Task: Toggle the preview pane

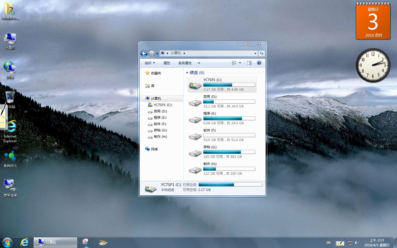Action: pos(249,63)
